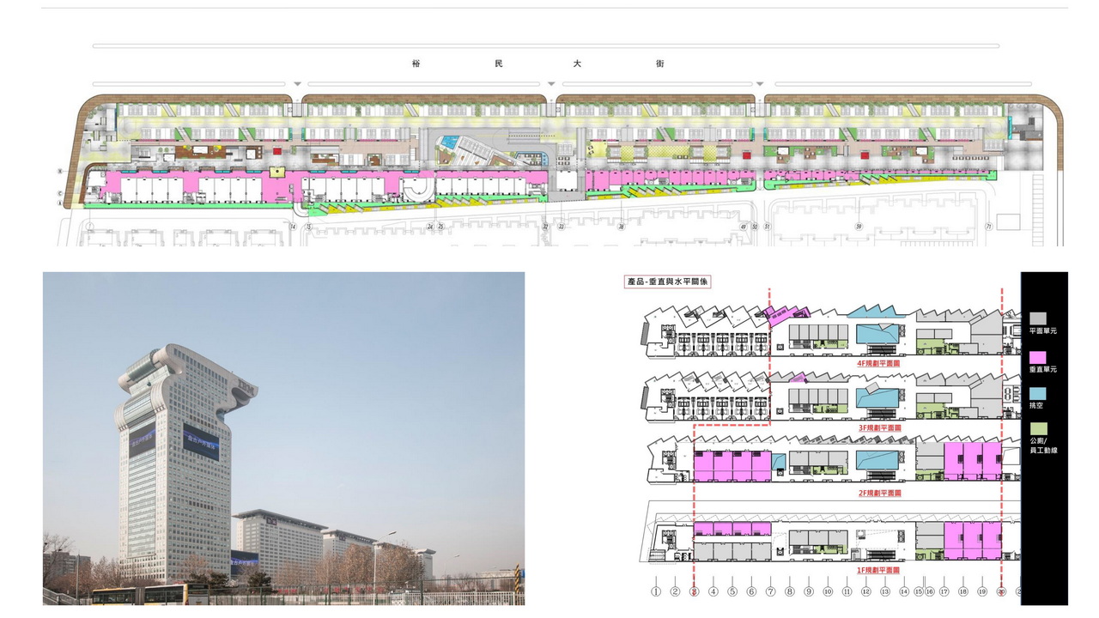Viewport: 1099px width, 618px height.
Task: Click the 2F規劃平面圖 floor plan label
Action: pos(880,493)
